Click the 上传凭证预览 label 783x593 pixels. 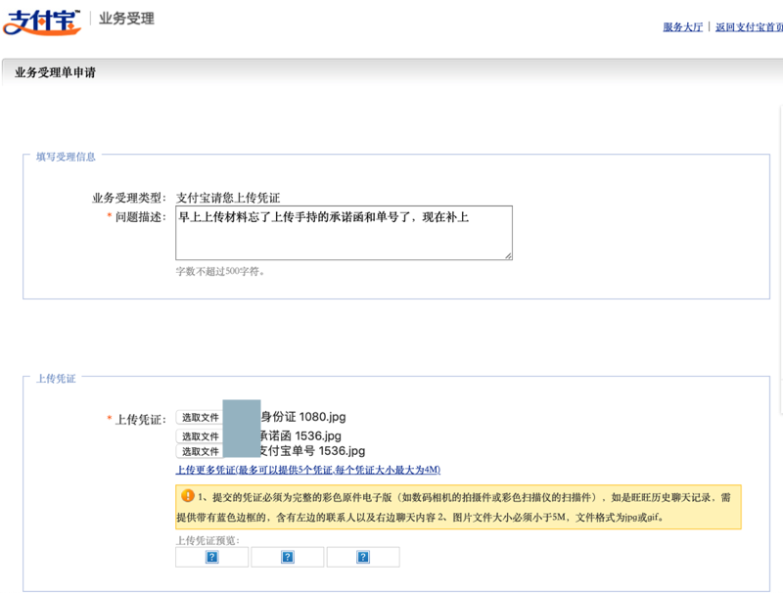point(207,540)
